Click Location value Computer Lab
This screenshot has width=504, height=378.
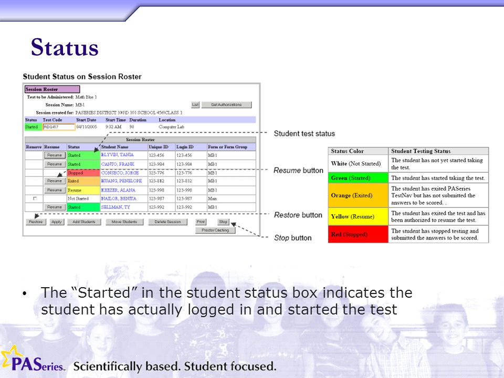tap(172, 127)
